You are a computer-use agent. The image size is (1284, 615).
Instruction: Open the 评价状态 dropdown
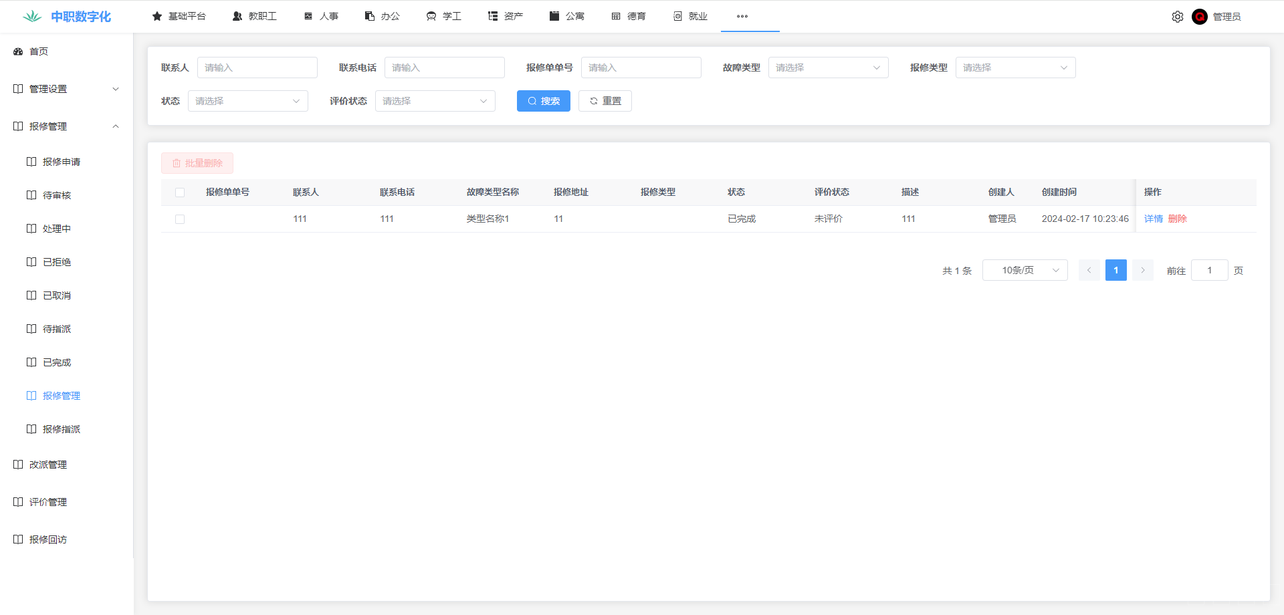click(435, 101)
